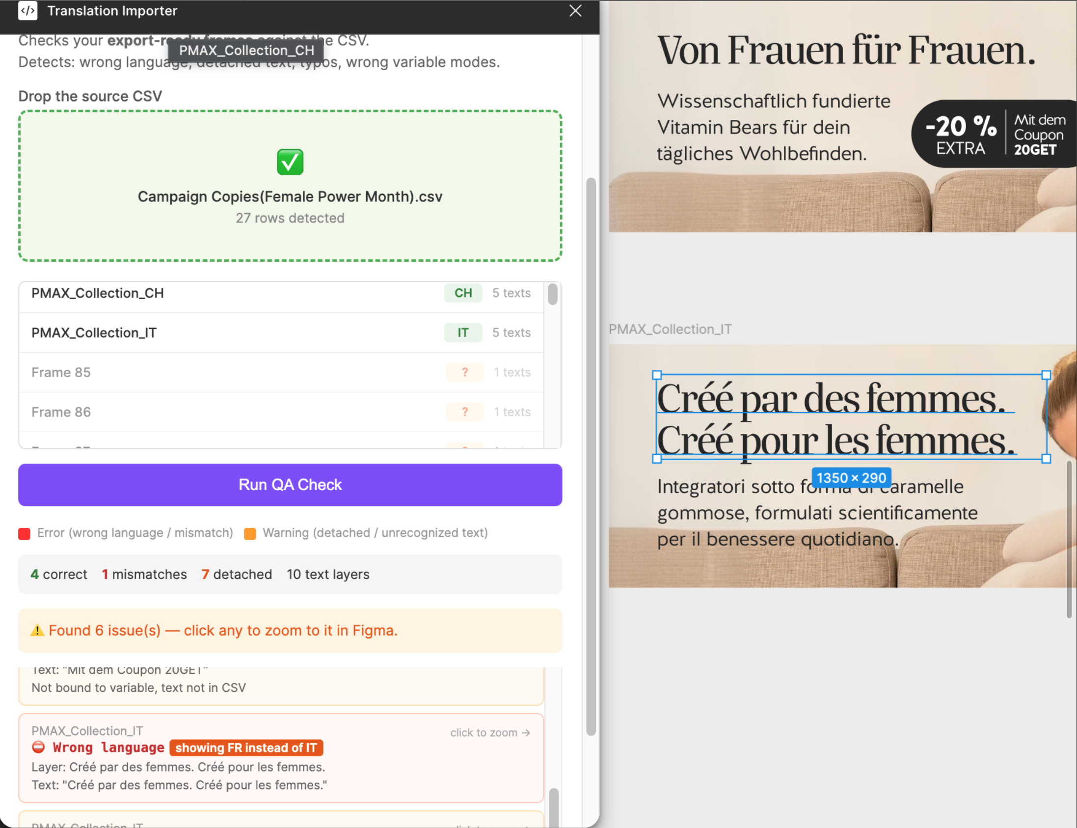This screenshot has height=828, width=1077.
Task: Click 'click to zoom' on Wrong language issue
Action: pos(490,733)
